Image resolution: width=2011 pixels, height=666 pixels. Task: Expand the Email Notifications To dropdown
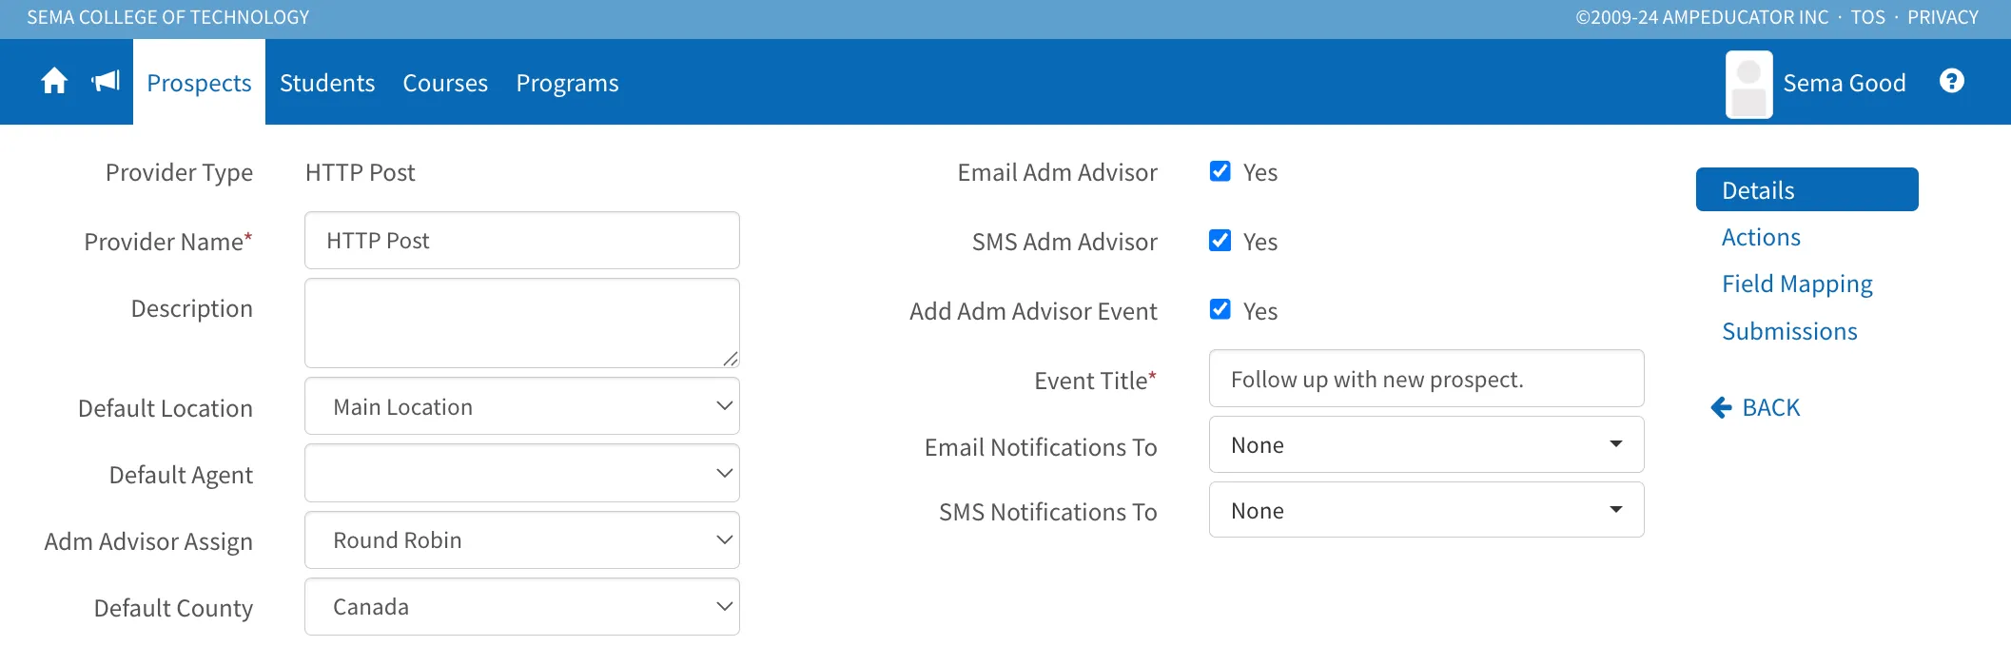[x=1426, y=444]
